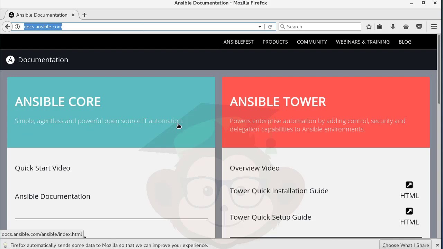Click the Choose What I Share button
Image resolution: width=443 pixels, height=249 pixels.
click(406, 245)
